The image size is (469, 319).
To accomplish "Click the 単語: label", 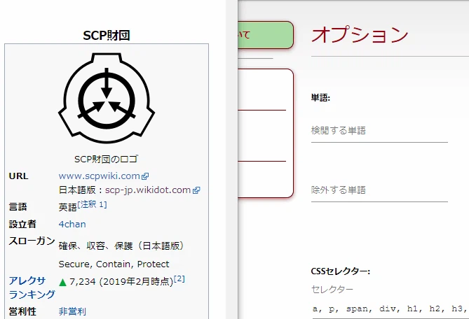I will tap(320, 97).
